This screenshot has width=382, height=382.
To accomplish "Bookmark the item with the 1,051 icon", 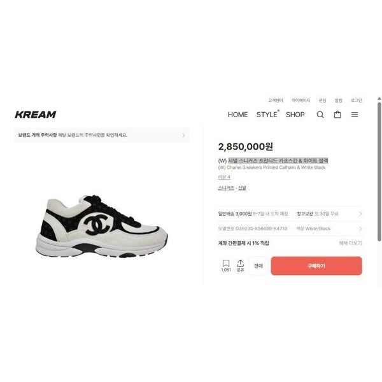I will pyautogui.click(x=226, y=265).
